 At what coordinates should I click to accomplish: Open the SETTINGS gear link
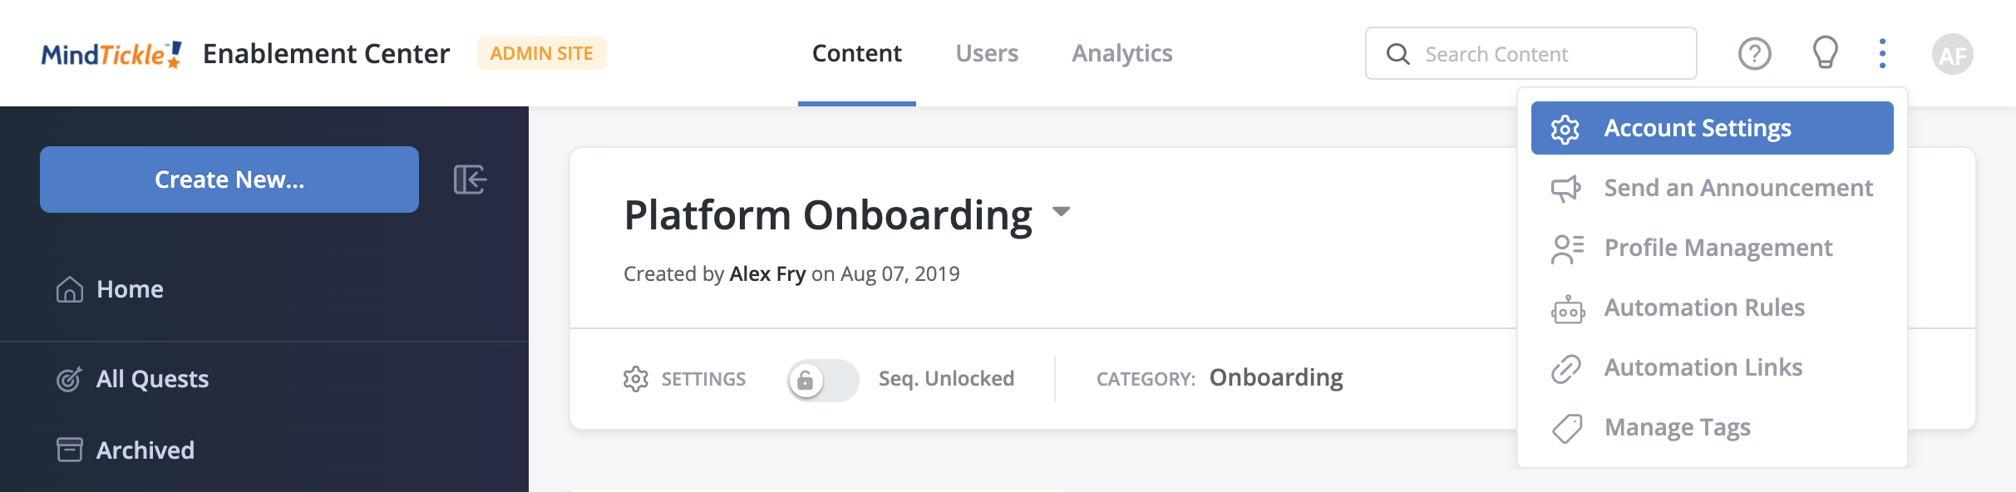pyautogui.click(x=684, y=379)
